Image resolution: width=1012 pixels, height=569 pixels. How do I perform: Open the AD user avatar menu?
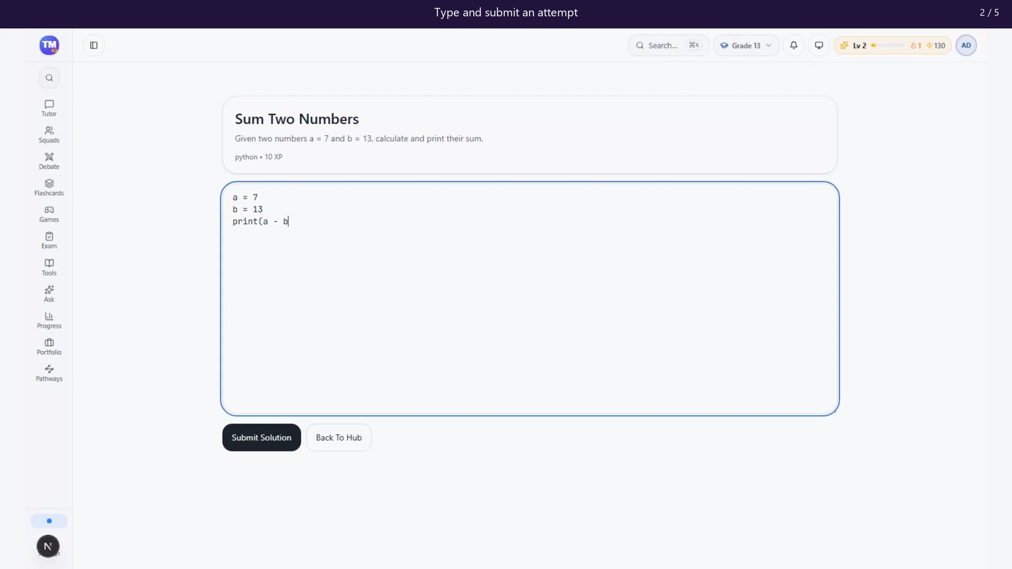pos(966,45)
